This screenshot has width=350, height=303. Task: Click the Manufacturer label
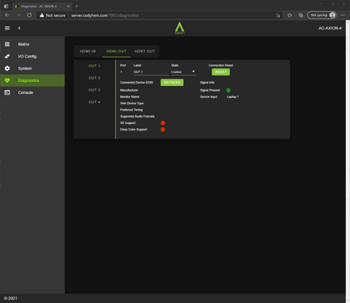(129, 90)
